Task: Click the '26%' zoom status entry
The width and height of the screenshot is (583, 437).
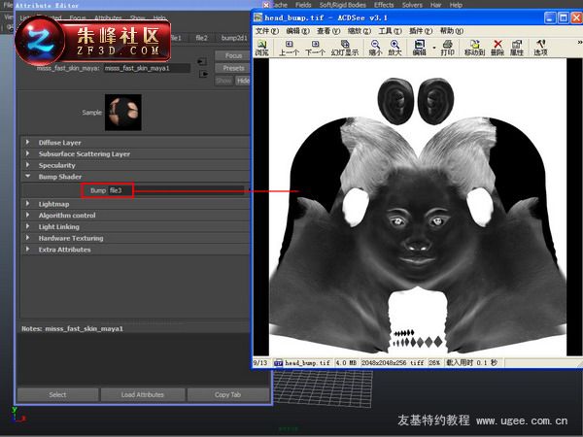Action: pos(434,362)
